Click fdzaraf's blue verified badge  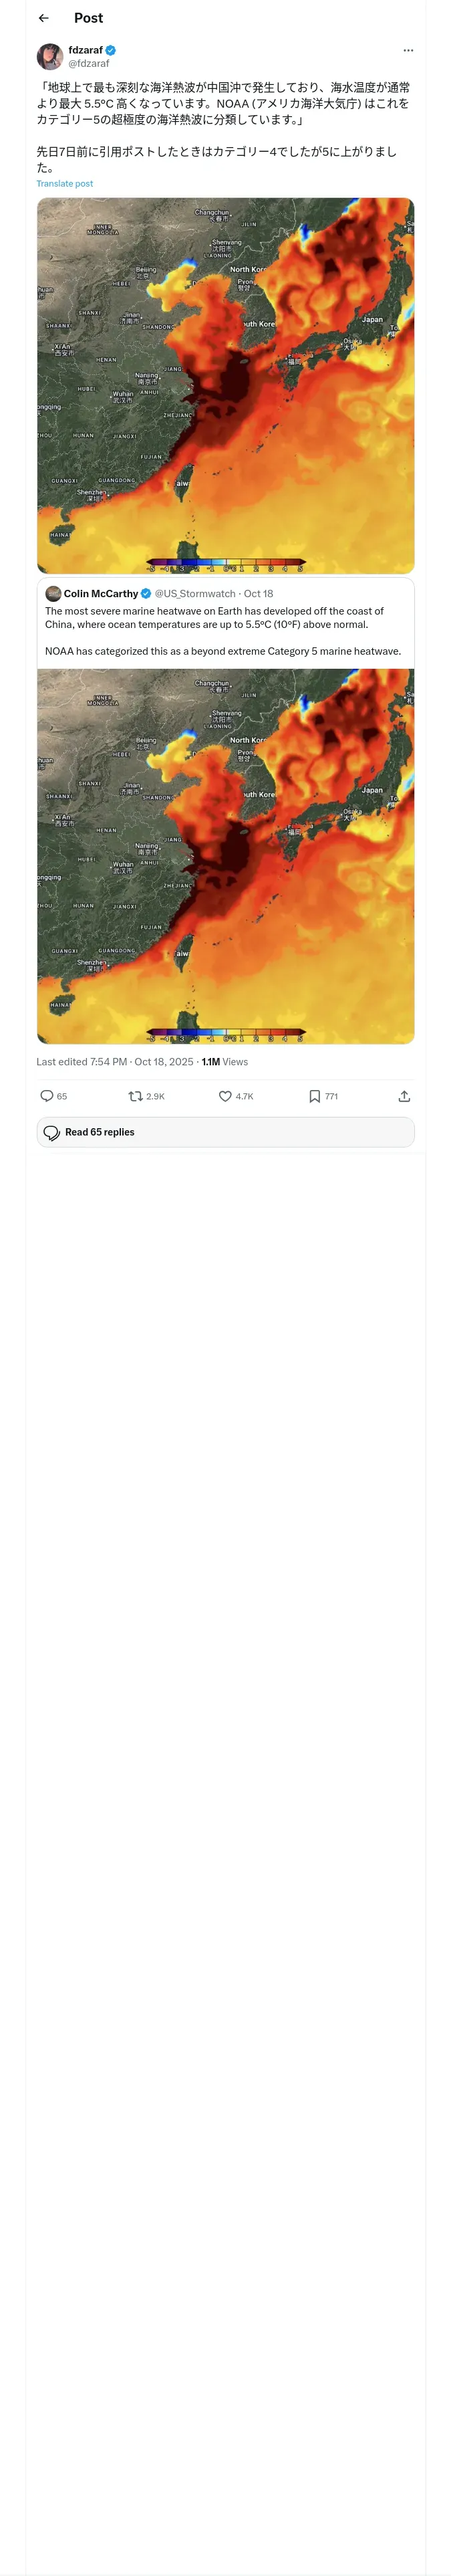[x=111, y=50]
